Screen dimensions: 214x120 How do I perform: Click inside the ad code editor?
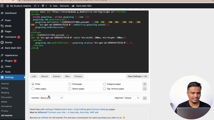(x=89, y=41)
